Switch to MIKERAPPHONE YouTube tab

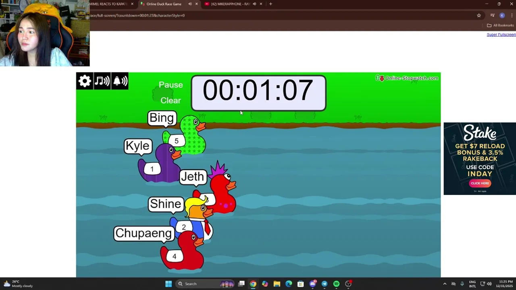[230, 4]
